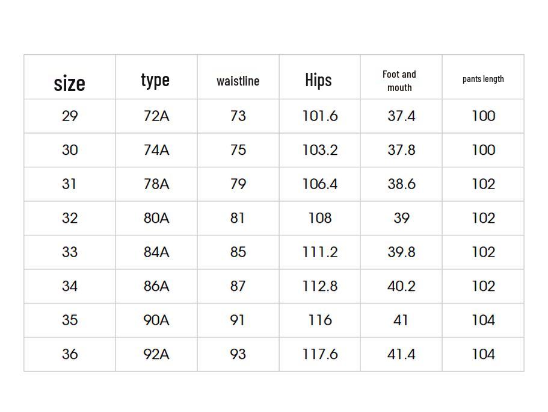The height and width of the screenshot is (412, 548).
Task: Select foot and mouth value 41
Action: [401, 320]
